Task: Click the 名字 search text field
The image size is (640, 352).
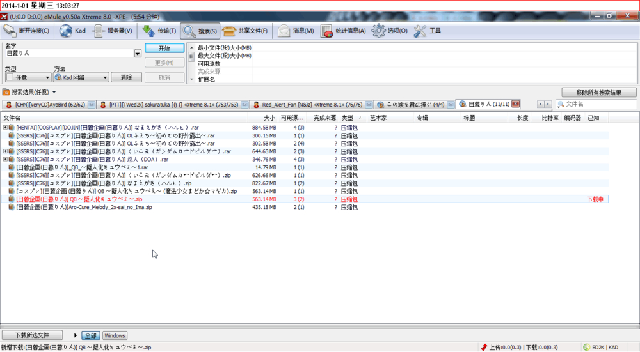Action: point(69,54)
